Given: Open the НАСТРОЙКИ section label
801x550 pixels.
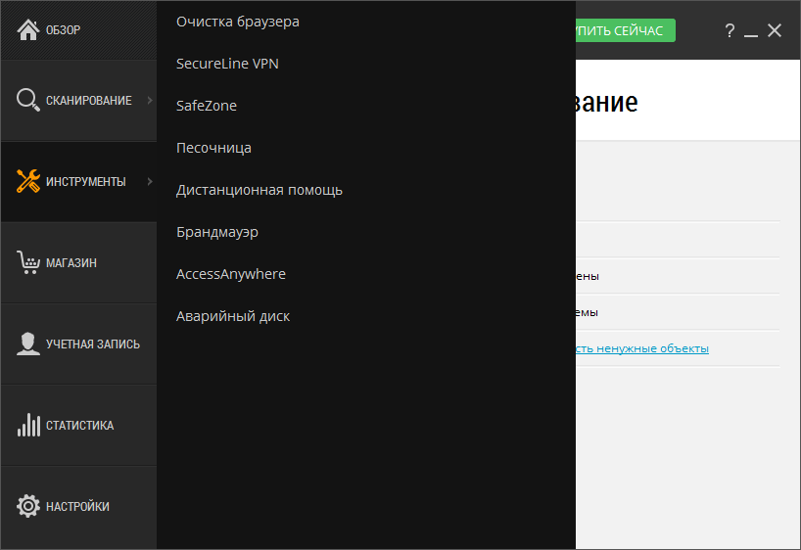Looking at the screenshot, I should point(77,507).
